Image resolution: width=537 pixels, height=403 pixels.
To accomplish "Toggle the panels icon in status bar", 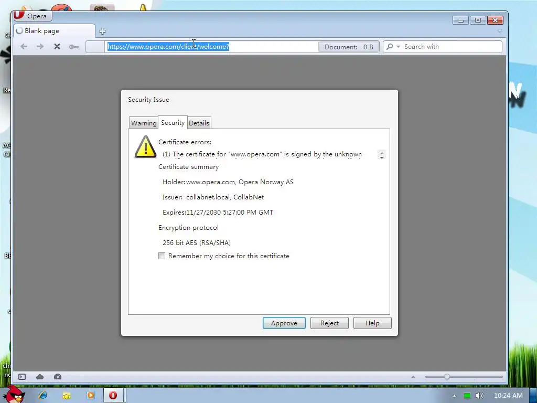I will [x=22, y=377].
